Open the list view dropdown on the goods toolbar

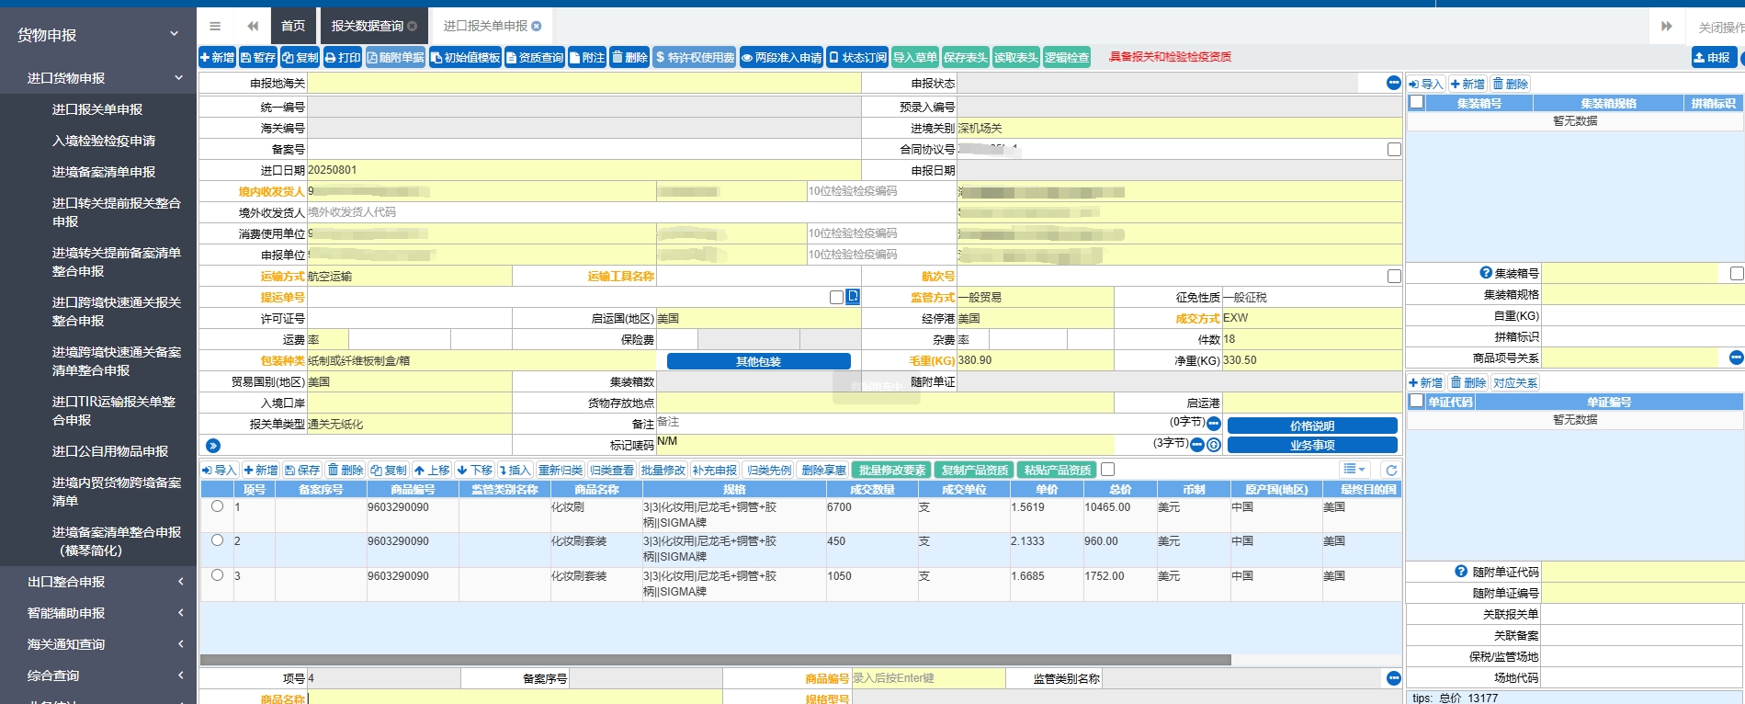(1354, 470)
